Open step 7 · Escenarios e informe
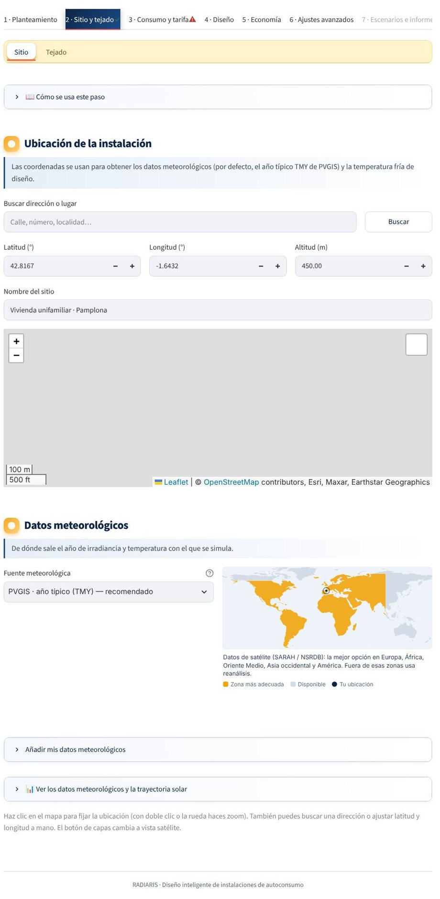 click(397, 20)
